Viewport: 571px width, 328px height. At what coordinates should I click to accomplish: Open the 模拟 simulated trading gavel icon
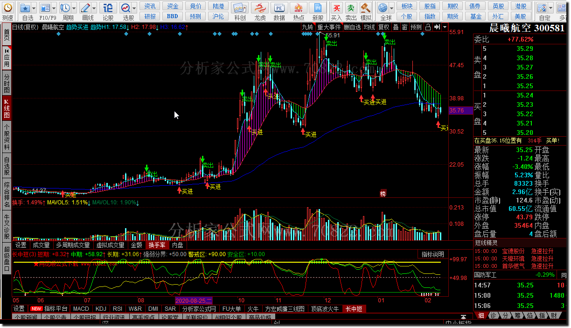366,8
